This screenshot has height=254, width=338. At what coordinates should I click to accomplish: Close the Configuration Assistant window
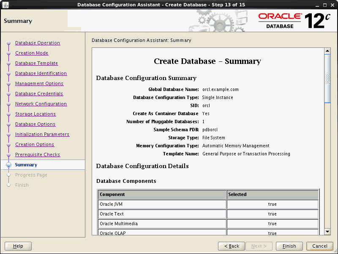(x=333, y=5)
